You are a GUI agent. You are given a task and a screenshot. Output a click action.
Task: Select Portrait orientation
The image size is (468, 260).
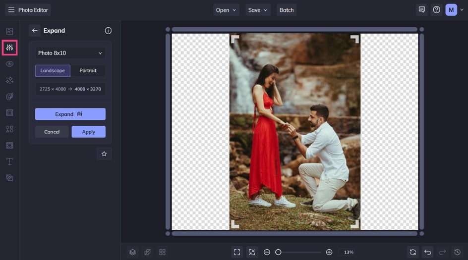tap(88, 71)
